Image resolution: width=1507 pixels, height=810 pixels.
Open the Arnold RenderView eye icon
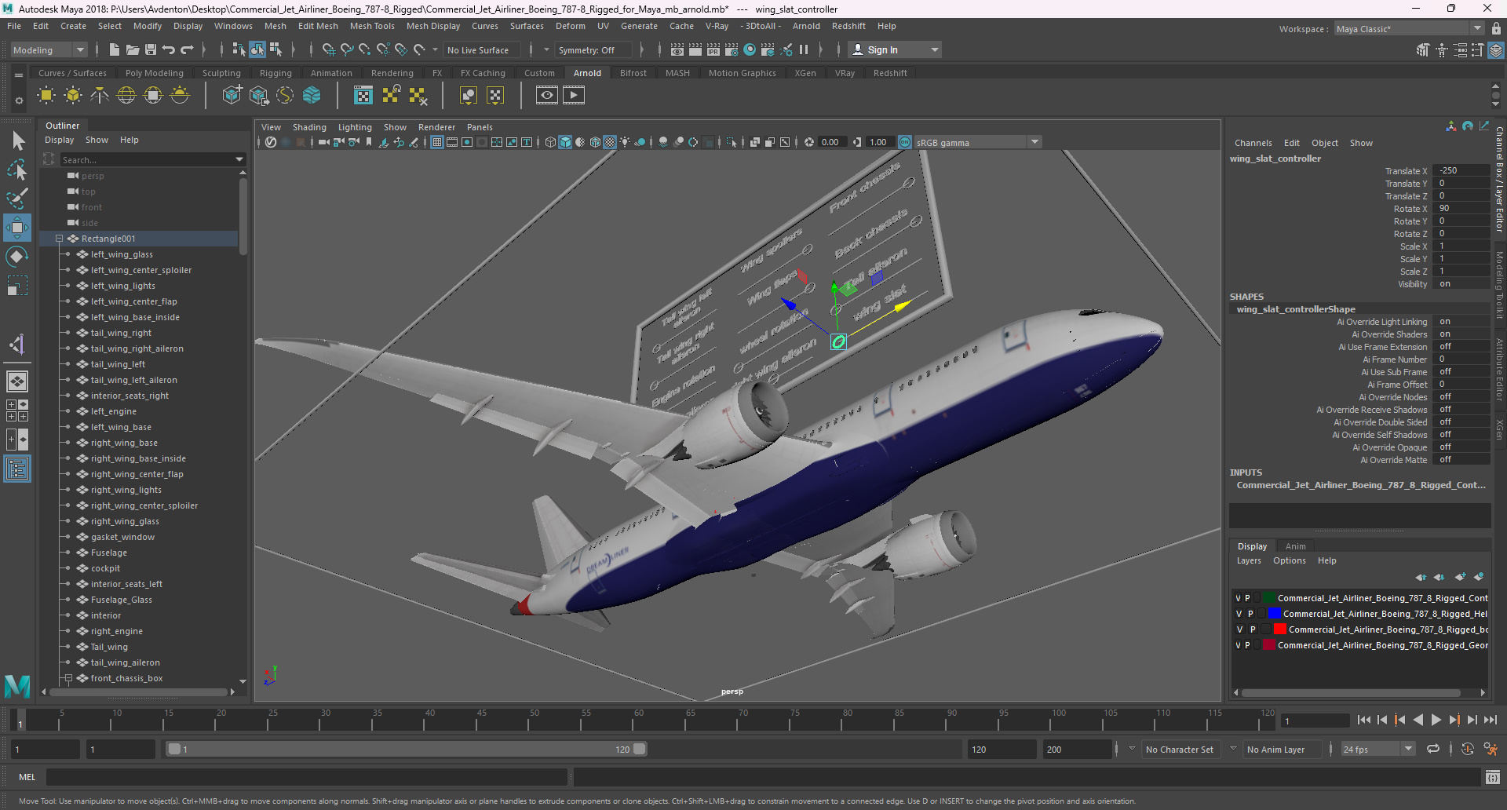[547, 96]
